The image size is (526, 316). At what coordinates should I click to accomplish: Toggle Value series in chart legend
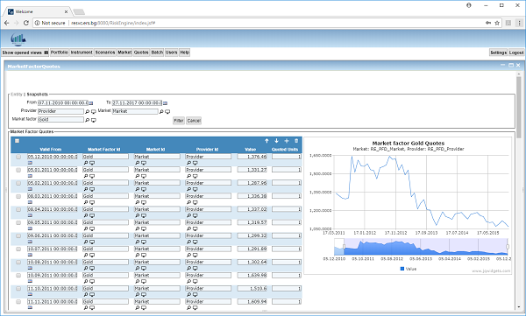pyautogui.click(x=409, y=269)
